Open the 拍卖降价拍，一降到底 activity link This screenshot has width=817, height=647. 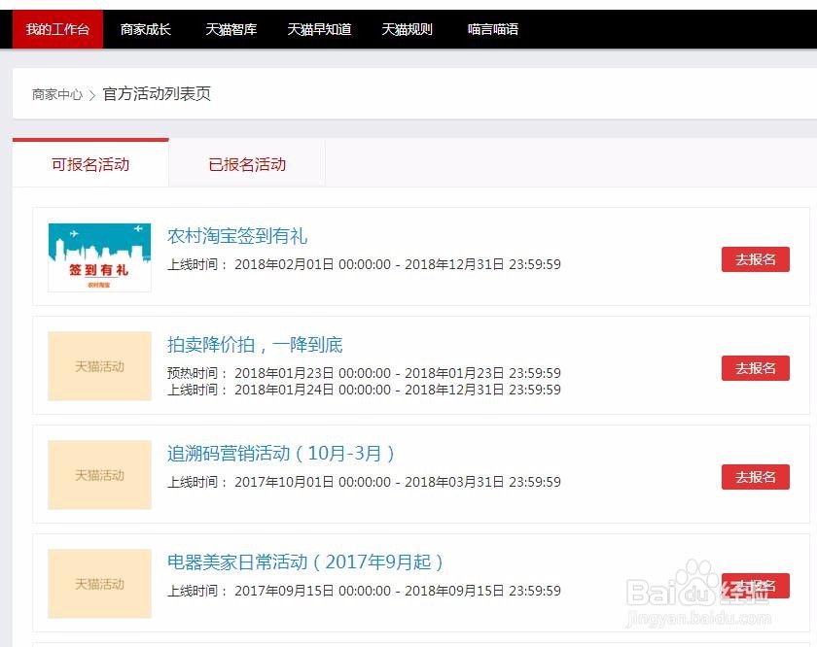(x=255, y=345)
